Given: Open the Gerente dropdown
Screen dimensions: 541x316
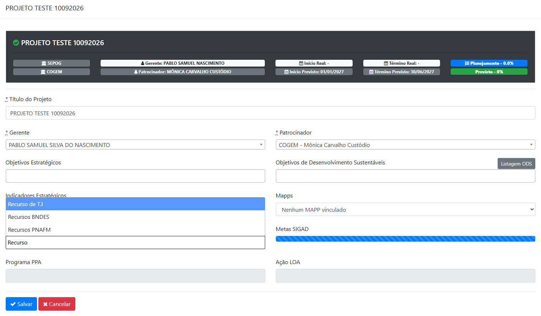Looking at the screenshot, I should click(x=135, y=144).
